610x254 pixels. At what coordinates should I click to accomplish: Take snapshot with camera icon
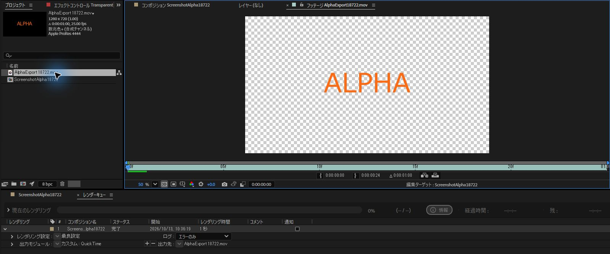point(225,184)
